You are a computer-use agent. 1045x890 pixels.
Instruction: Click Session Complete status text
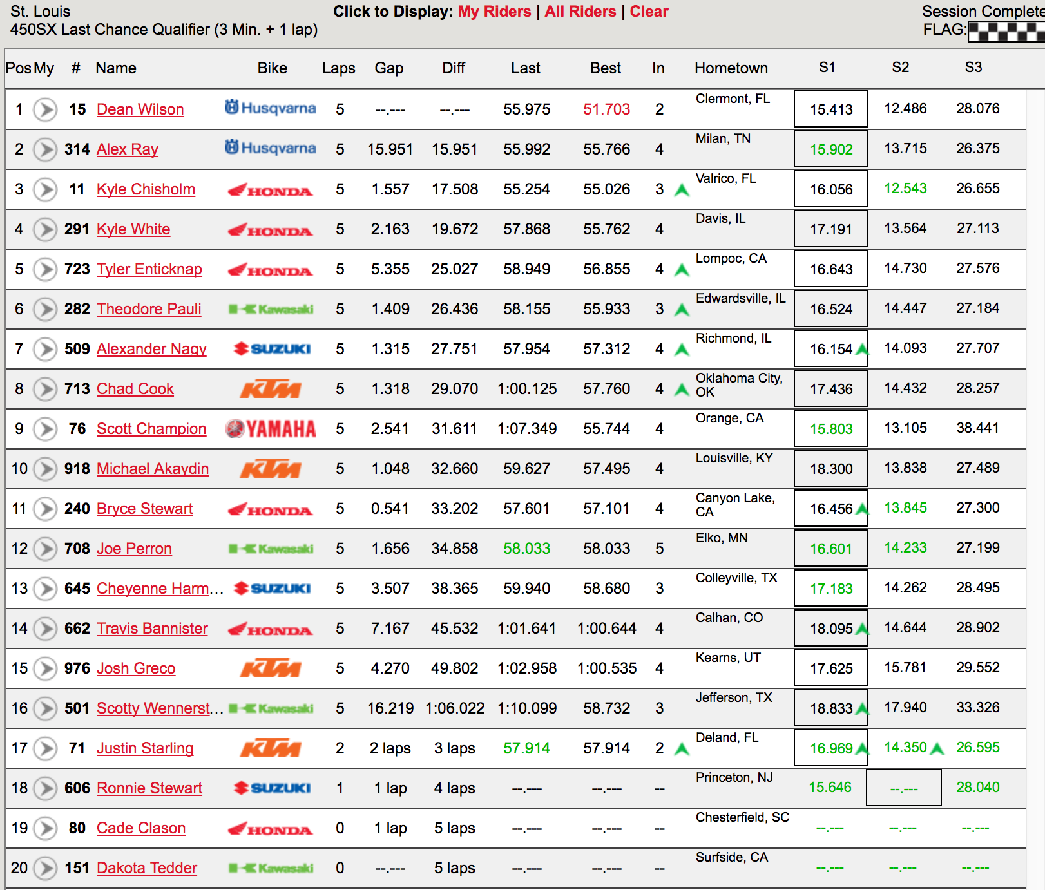[983, 12]
